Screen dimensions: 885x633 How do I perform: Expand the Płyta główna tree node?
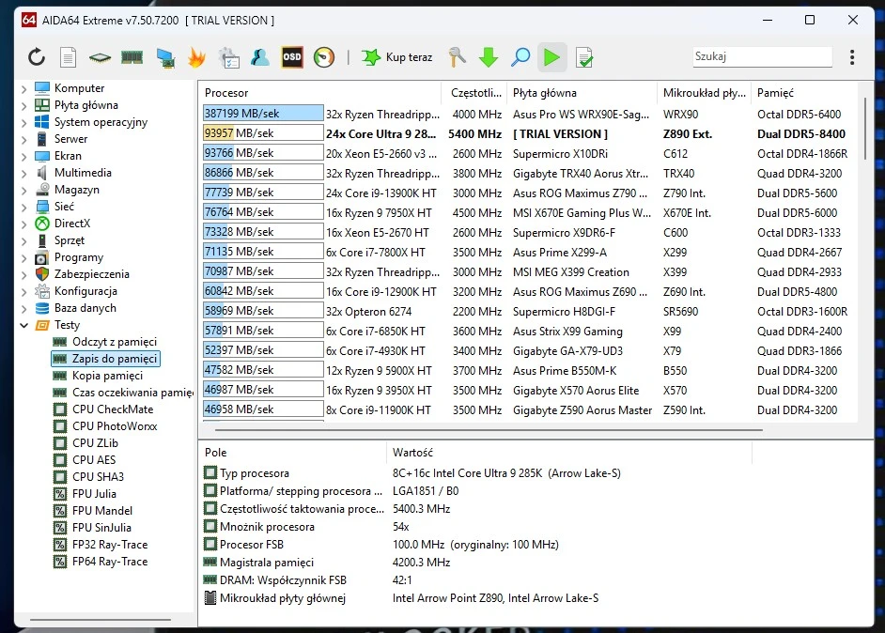click(x=23, y=105)
